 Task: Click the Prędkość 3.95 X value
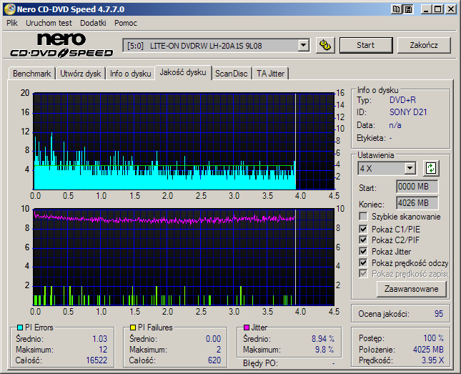click(x=433, y=360)
